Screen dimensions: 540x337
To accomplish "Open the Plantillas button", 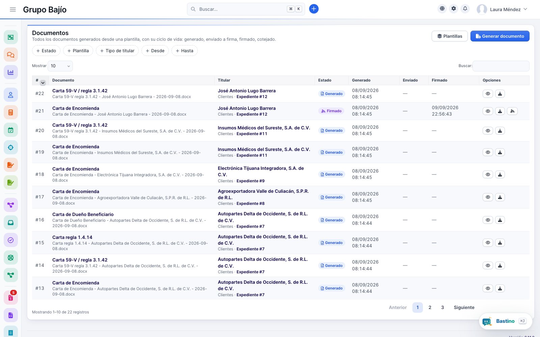I will [450, 36].
